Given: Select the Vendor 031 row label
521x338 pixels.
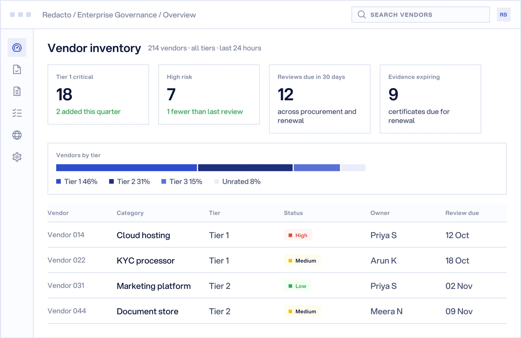Looking at the screenshot, I should (x=66, y=285).
